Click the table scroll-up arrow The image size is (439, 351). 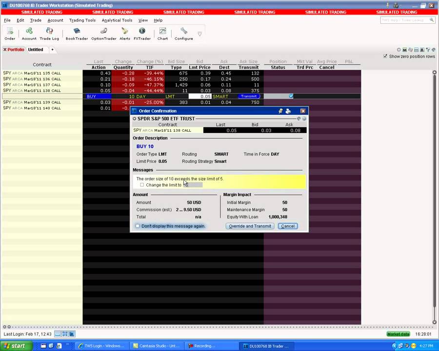pos(434,72)
